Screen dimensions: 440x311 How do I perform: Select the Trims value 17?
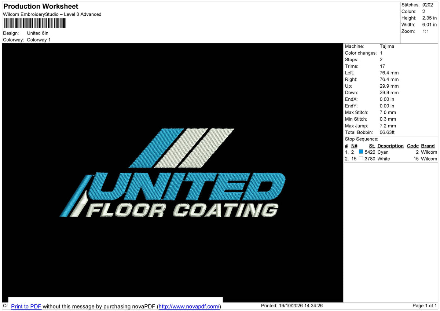pos(382,66)
